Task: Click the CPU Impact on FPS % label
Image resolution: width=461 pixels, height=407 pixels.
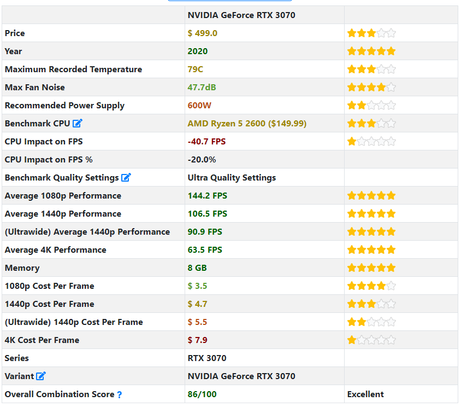Action: 49,159
